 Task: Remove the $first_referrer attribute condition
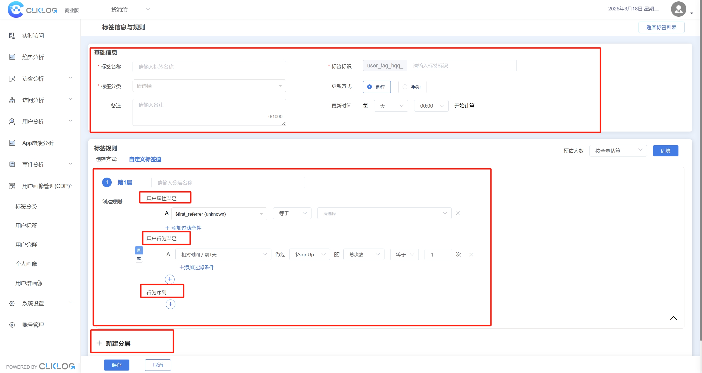coord(457,213)
